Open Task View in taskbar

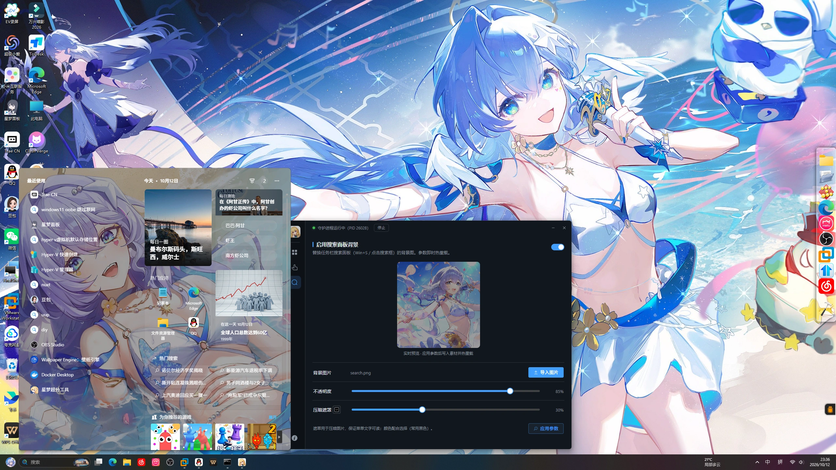click(x=98, y=462)
